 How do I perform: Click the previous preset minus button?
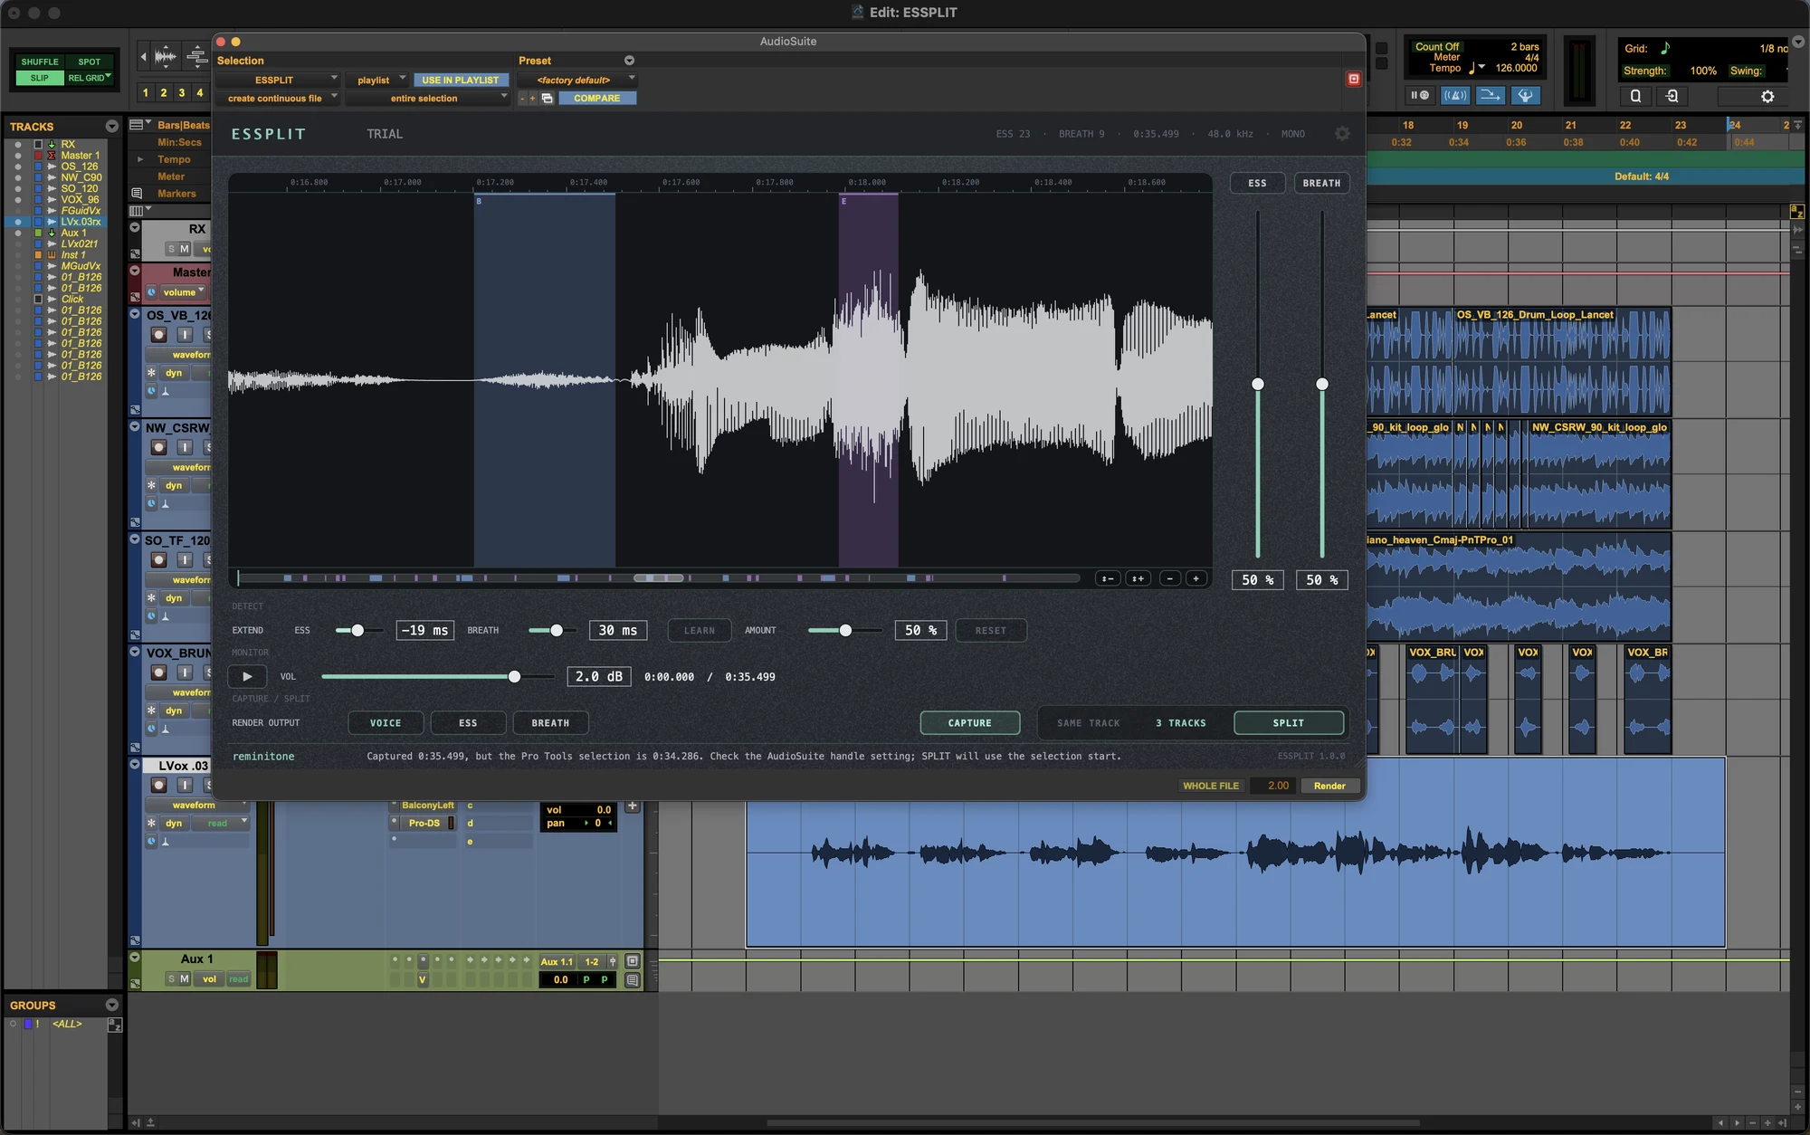521,99
